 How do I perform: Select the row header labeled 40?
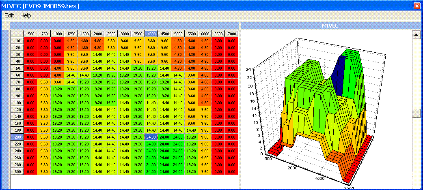17,61
